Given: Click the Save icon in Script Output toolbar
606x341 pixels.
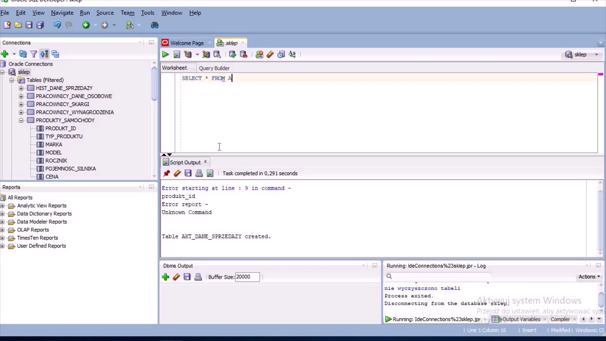Looking at the screenshot, I should (188, 173).
